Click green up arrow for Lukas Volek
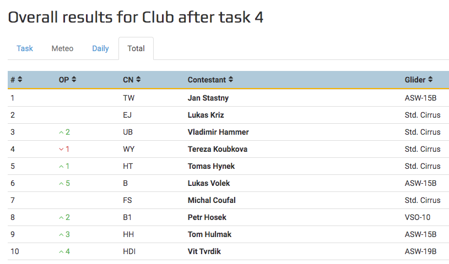Screen dimensions: 449x264 [61, 184]
